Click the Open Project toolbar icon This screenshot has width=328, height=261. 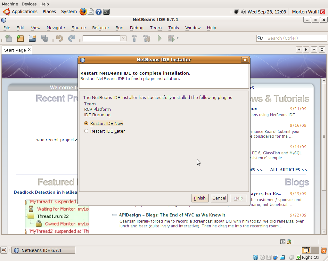click(x=32, y=38)
